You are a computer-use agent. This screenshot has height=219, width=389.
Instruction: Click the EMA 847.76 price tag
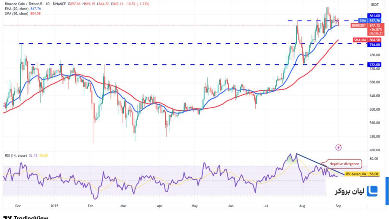(x=370, y=21)
